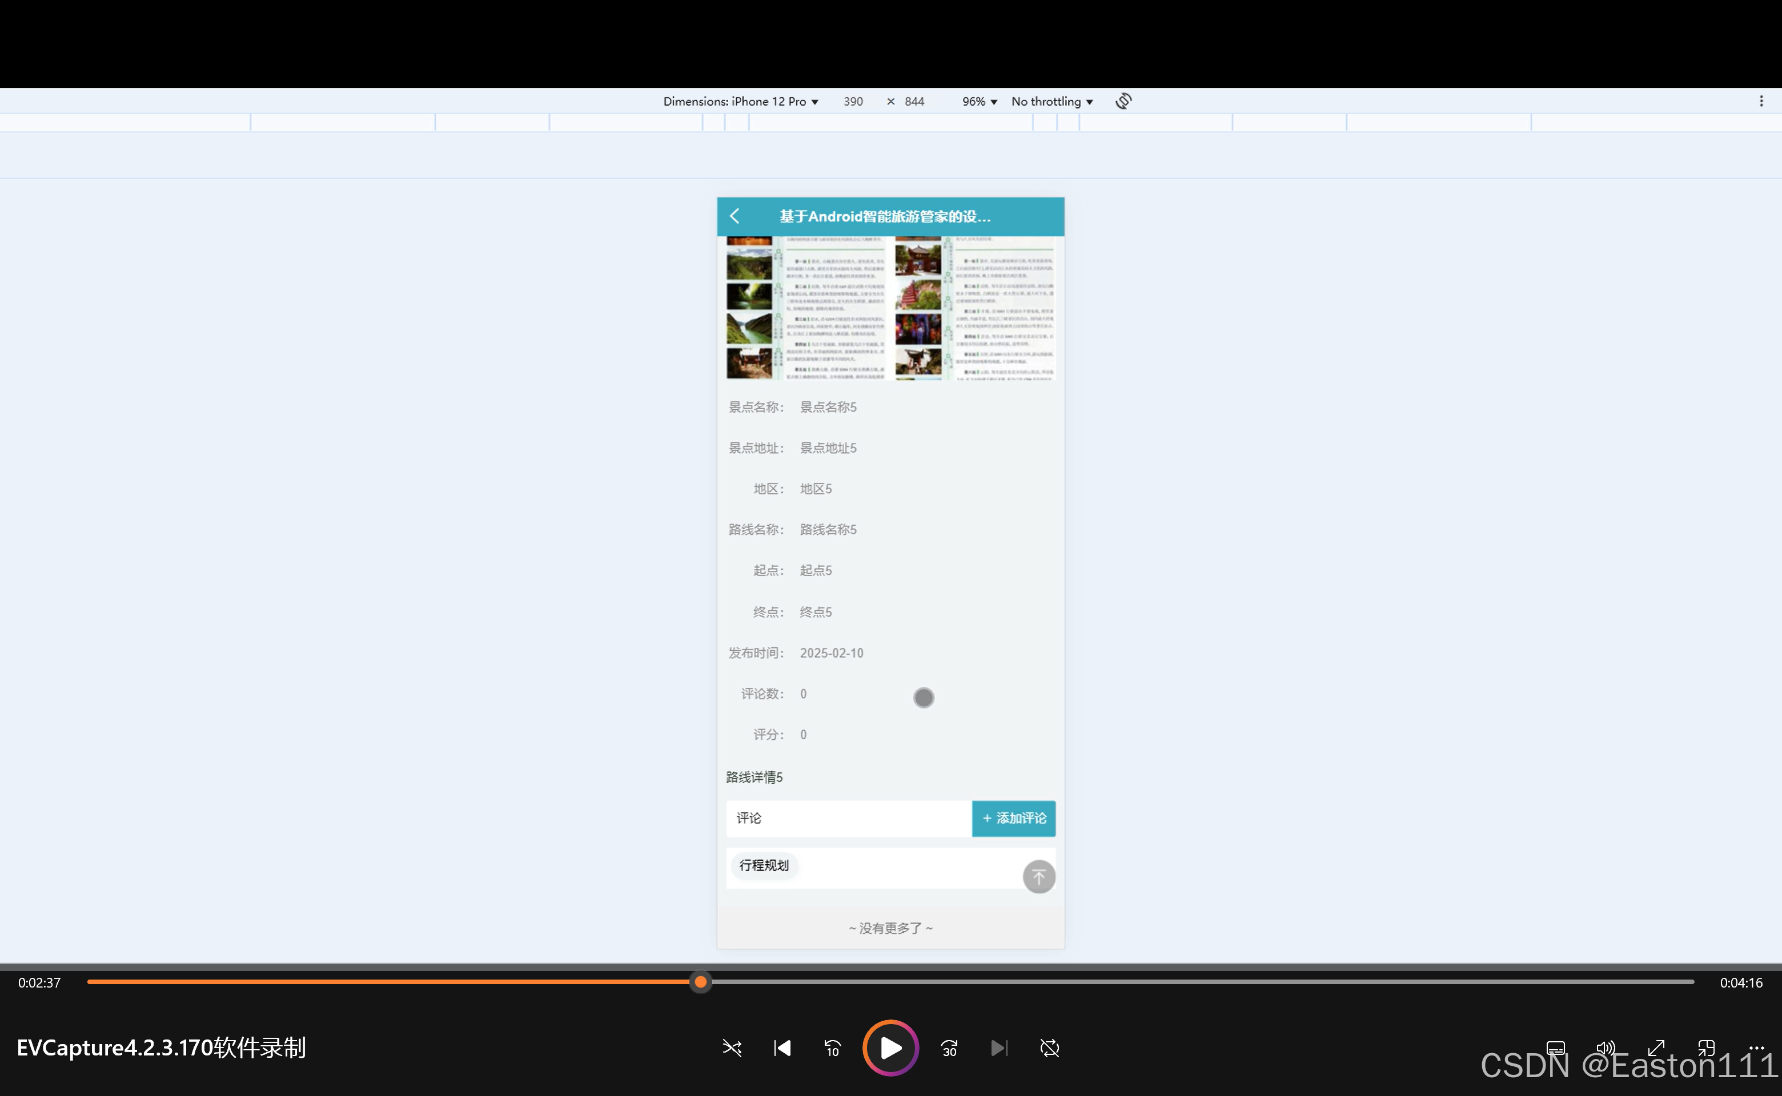Open more options ellipsis in player

pyautogui.click(x=1756, y=1047)
